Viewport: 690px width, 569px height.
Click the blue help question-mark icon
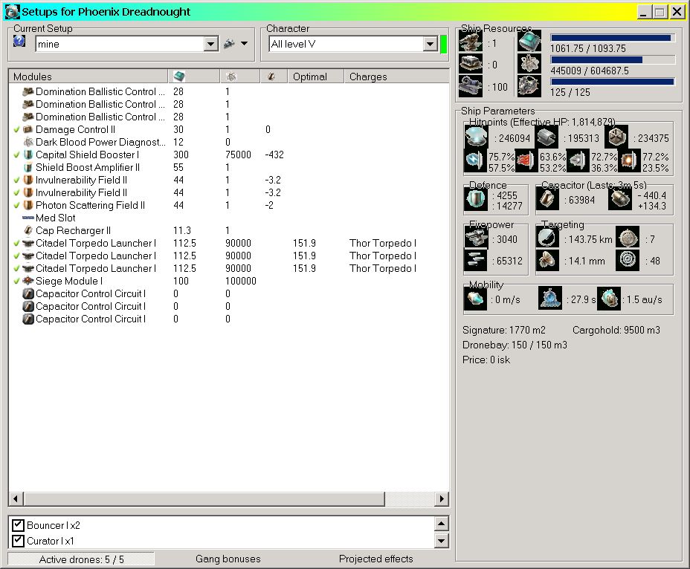point(19,42)
